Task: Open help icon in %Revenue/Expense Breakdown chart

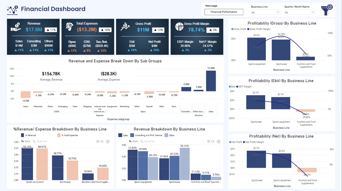Action: pyautogui.click(x=108, y=141)
